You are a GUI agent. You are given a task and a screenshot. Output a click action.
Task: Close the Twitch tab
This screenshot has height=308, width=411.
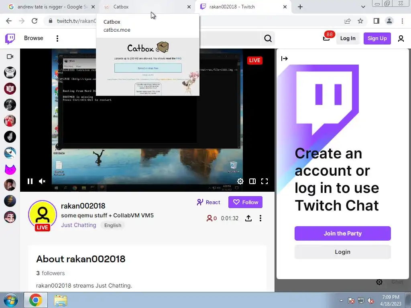coord(285,7)
